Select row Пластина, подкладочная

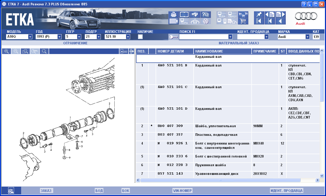(x=216, y=135)
